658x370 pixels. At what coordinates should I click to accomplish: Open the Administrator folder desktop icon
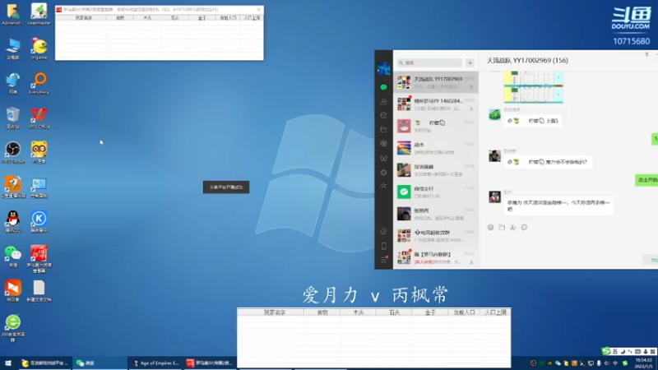point(12,14)
